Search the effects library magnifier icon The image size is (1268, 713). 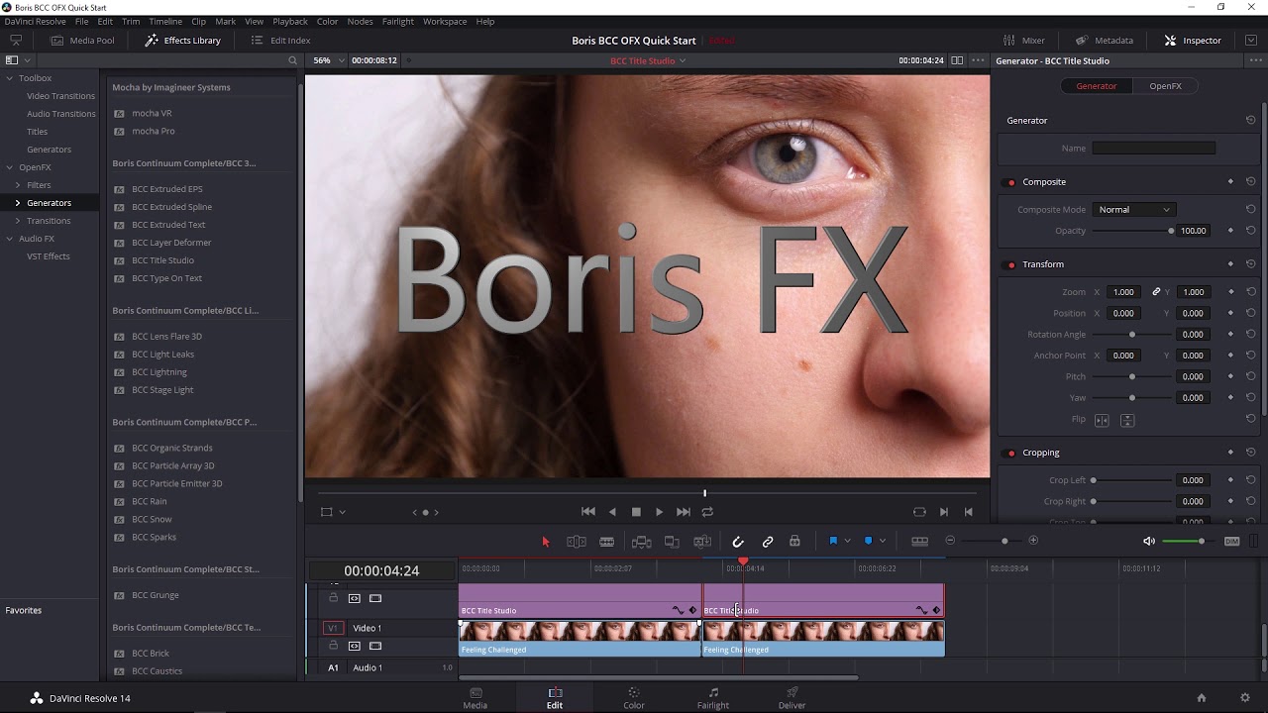[x=292, y=60]
